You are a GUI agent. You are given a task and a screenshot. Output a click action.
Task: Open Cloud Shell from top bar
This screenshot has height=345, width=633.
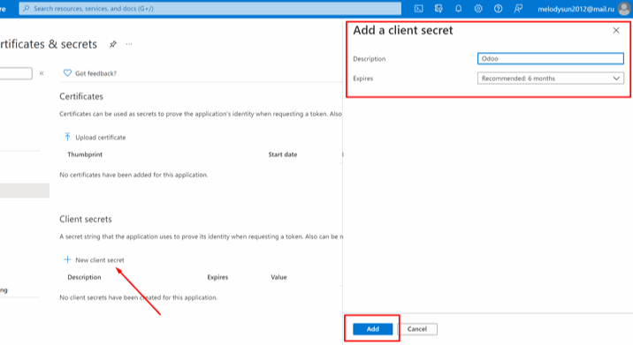click(x=419, y=9)
